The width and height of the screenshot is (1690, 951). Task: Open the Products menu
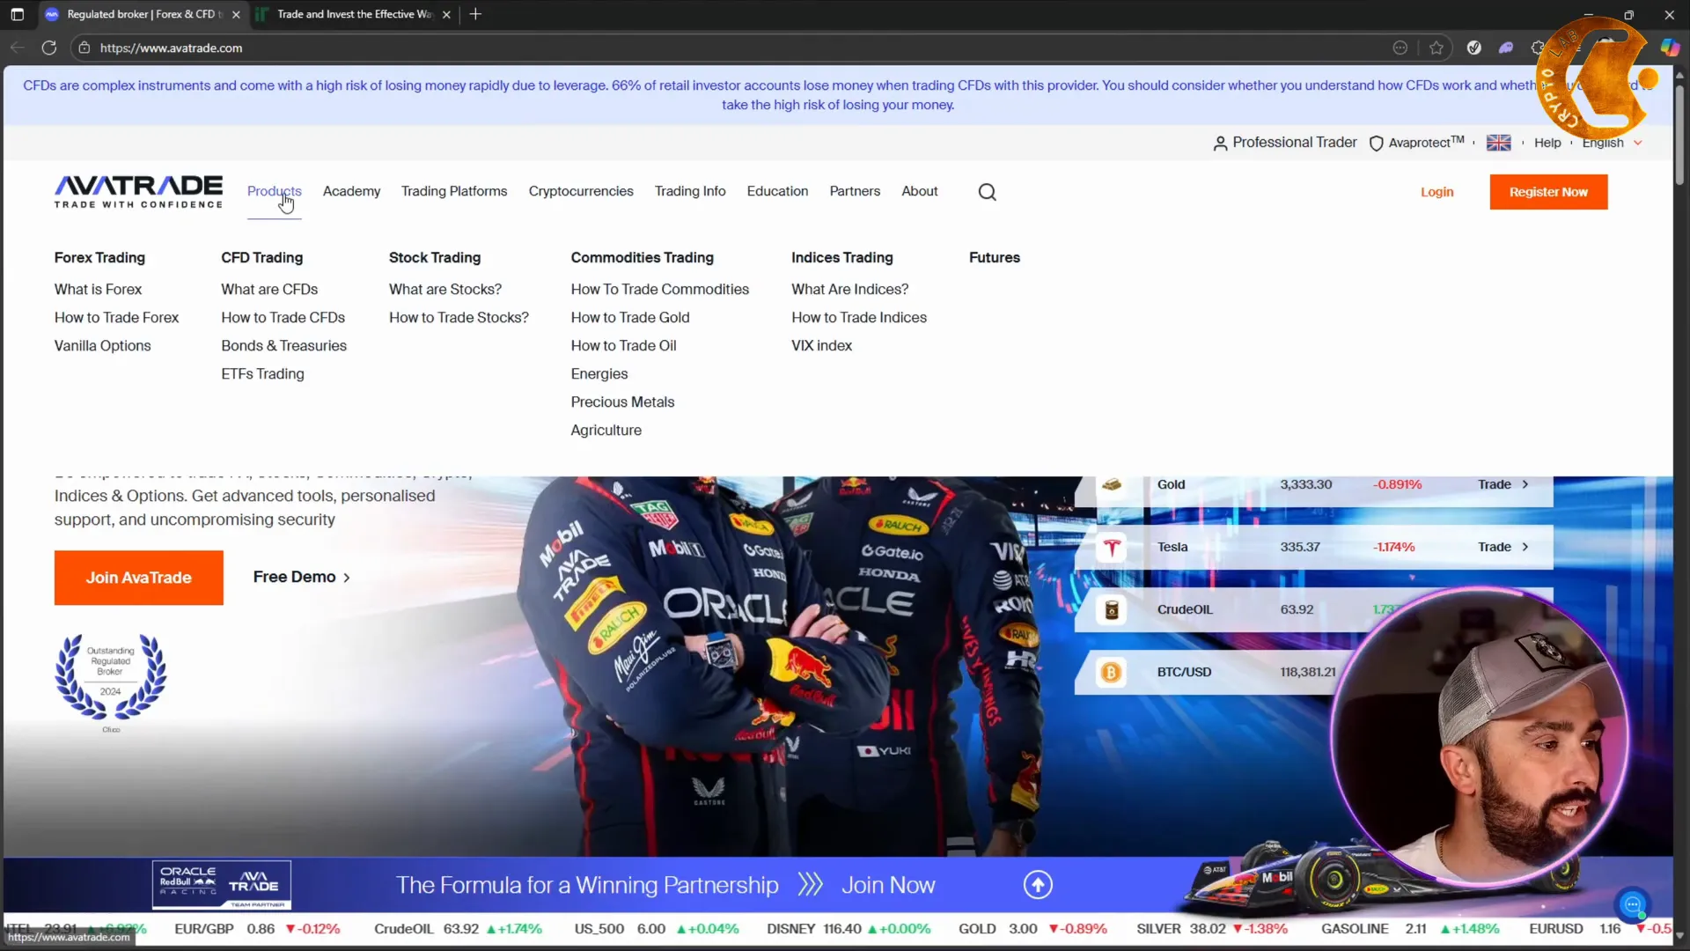pyautogui.click(x=274, y=191)
